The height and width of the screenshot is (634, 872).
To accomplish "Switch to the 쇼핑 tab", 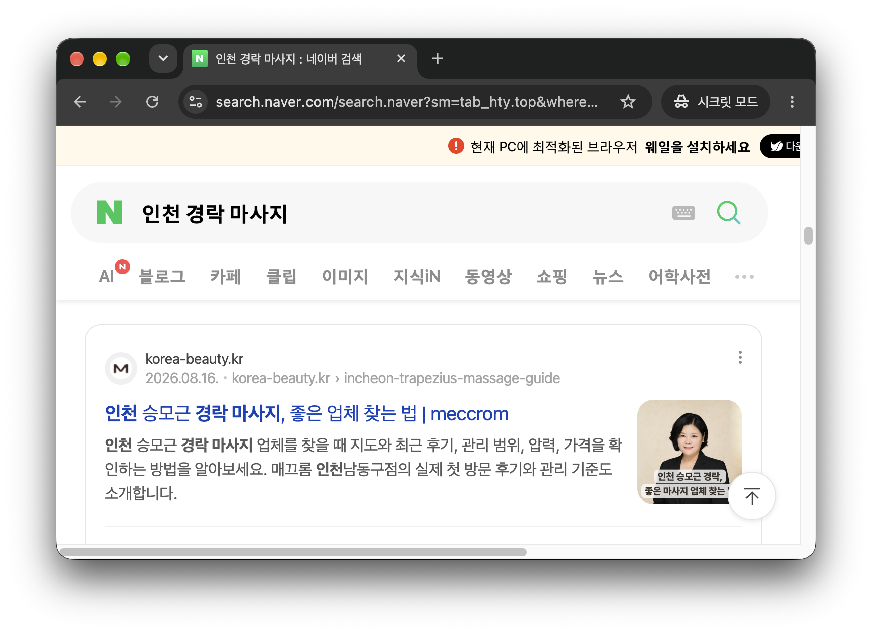I will tap(552, 276).
